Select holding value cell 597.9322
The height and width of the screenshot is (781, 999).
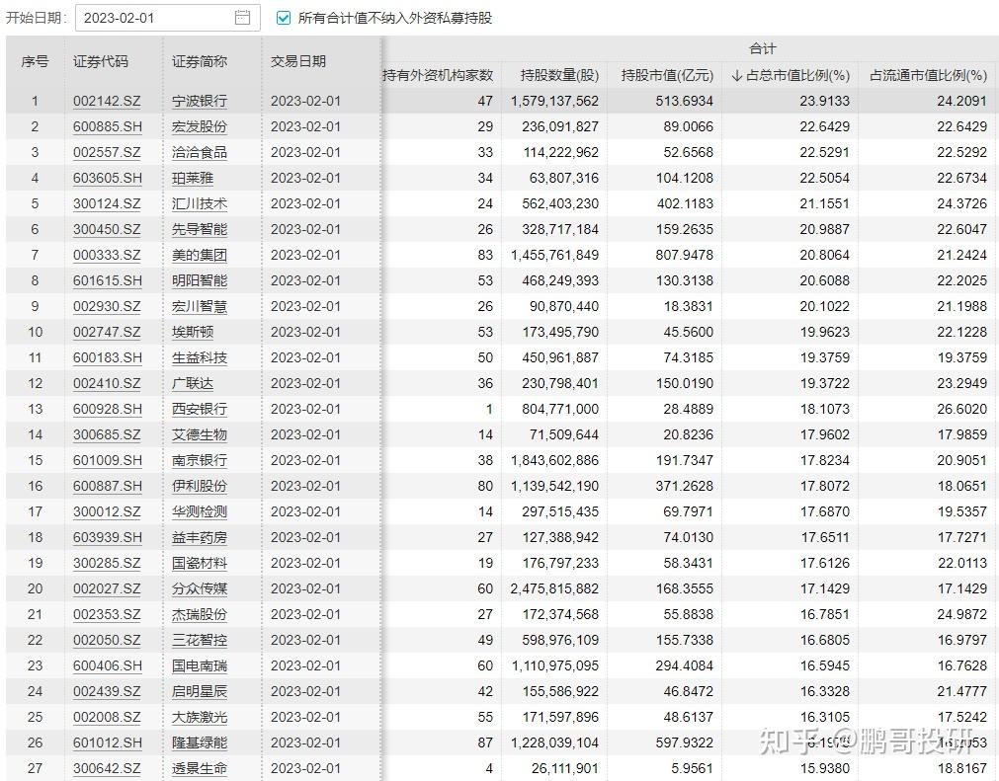[x=684, y=742]
